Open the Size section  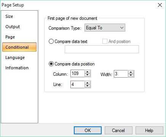tap(9, 16)
